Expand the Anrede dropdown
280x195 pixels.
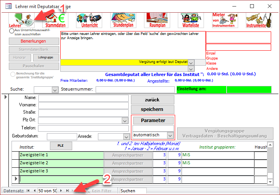click(x=126, y=137)
